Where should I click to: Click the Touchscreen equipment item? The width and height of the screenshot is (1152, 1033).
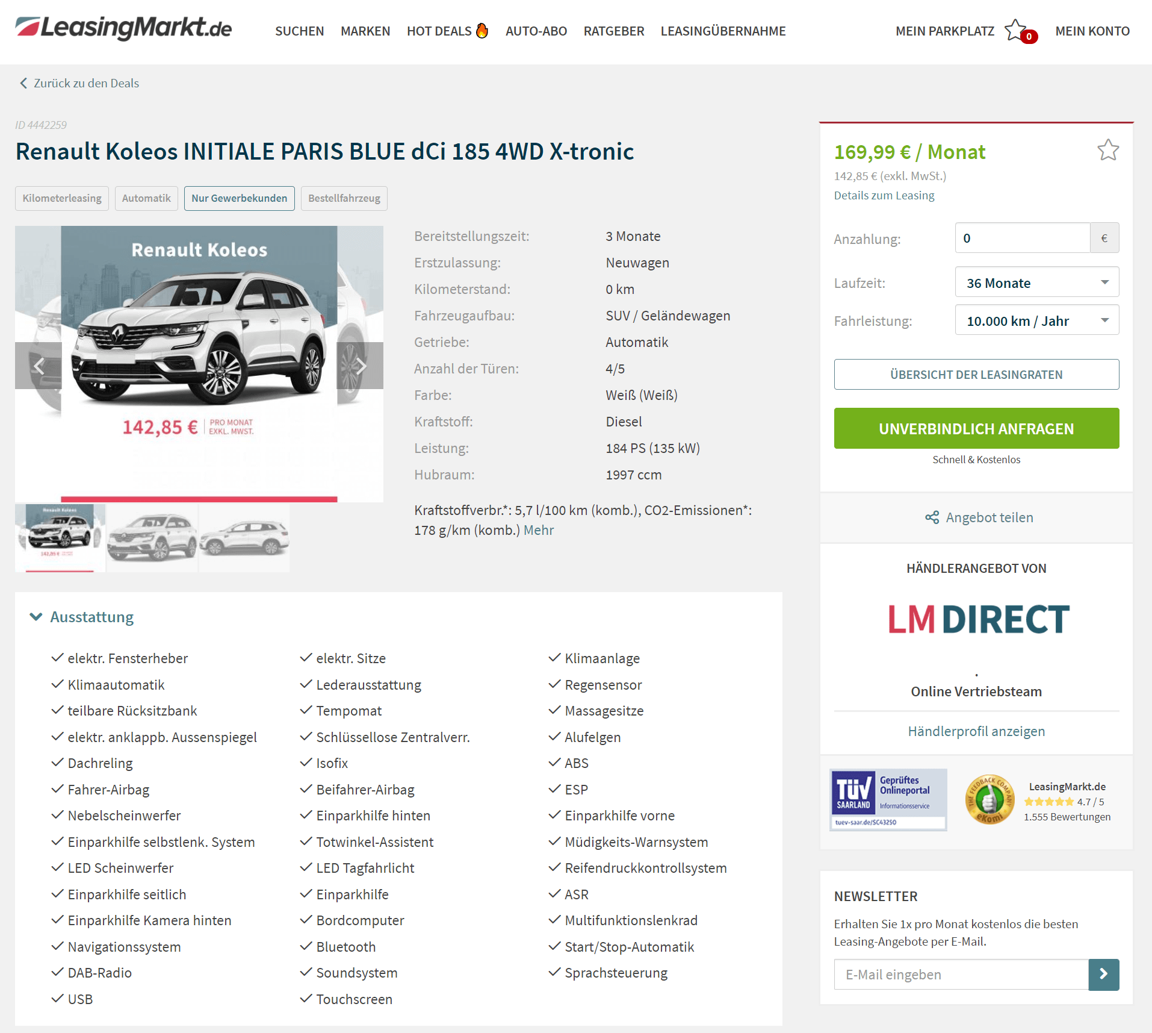coord(354,999)
